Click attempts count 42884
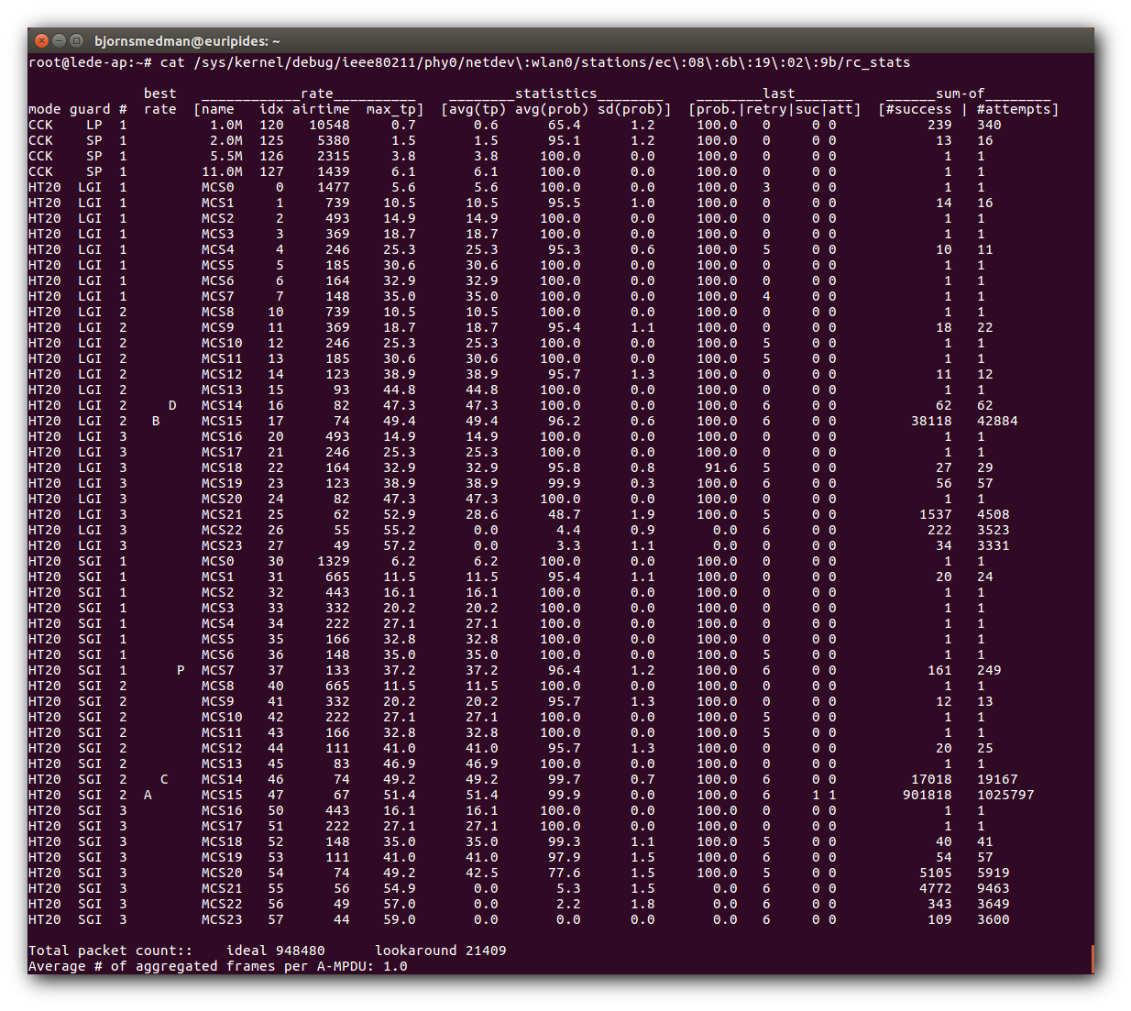Image resolution: width=1131 pixels, height=1011 pixels. pos(997,421)
